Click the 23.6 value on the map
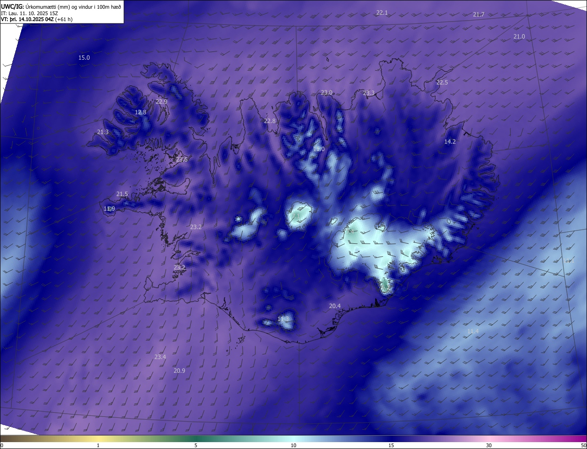The width and height of the screenshot is (587, 449). (182, 160)
